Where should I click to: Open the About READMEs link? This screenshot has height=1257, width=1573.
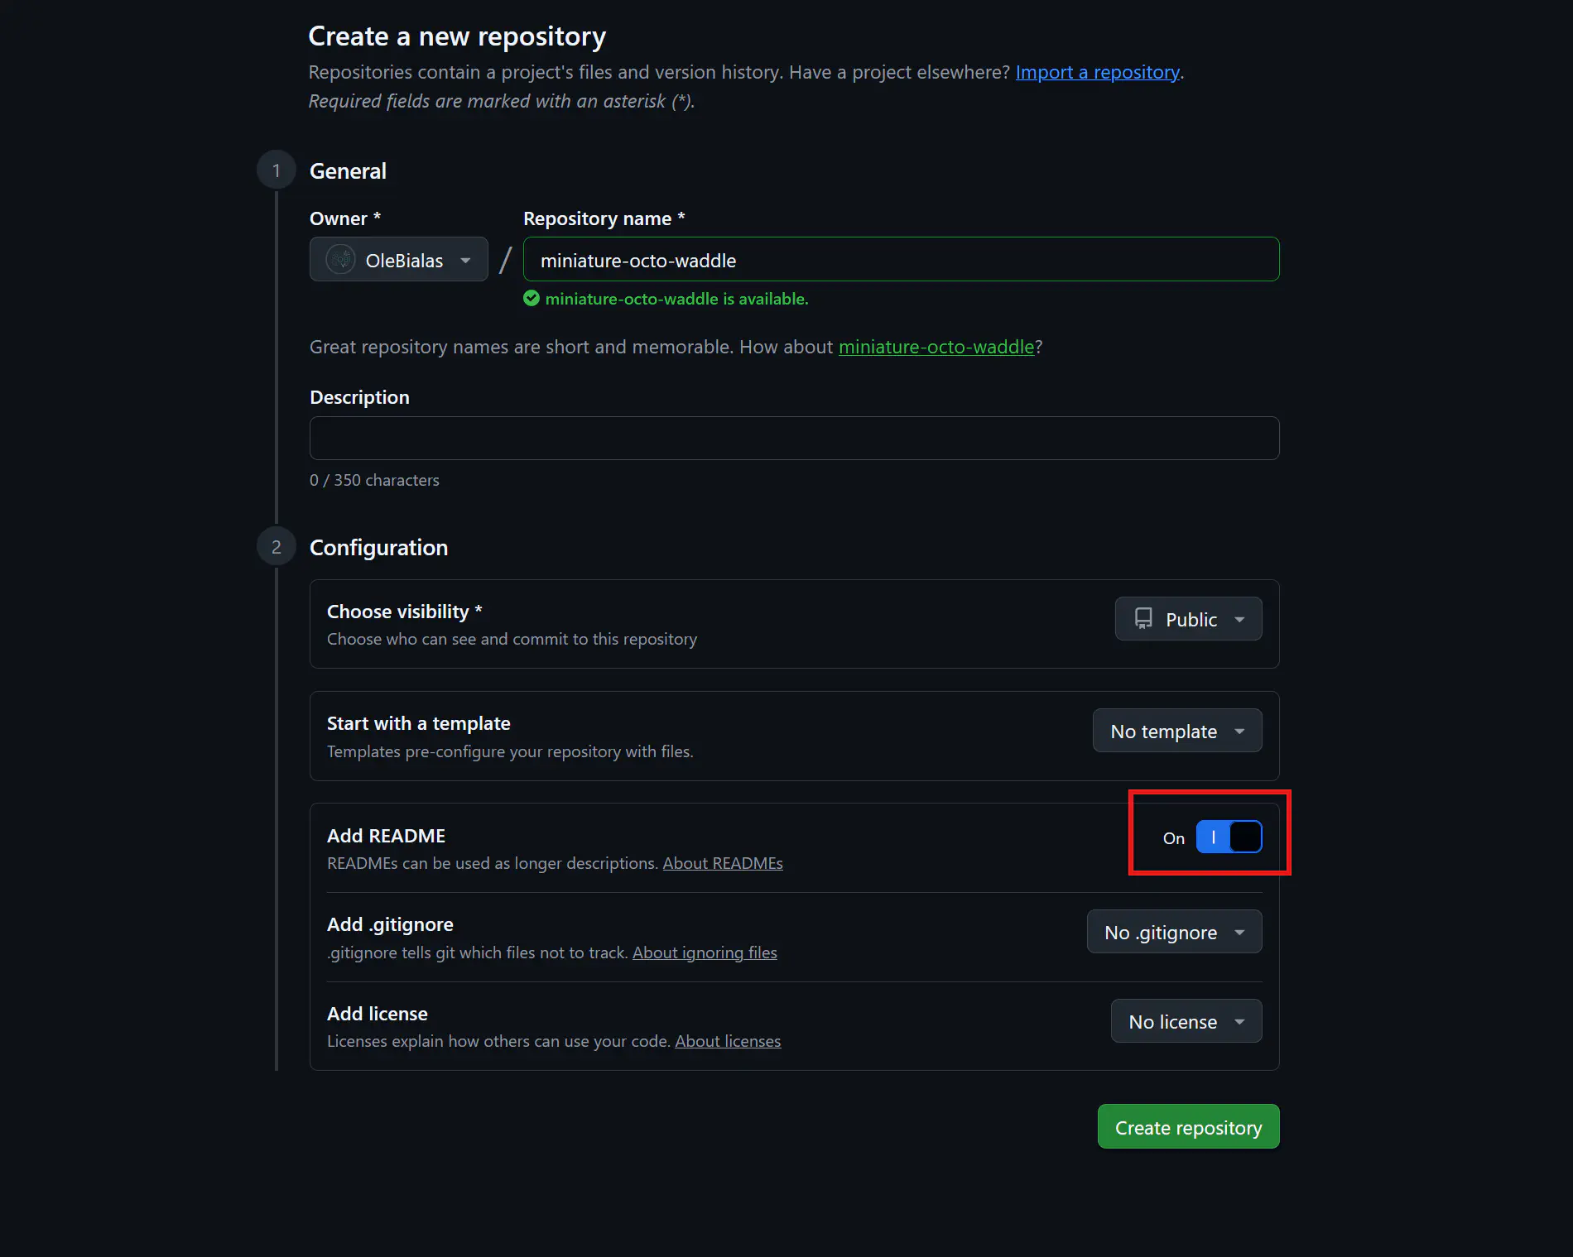(723, 863)
